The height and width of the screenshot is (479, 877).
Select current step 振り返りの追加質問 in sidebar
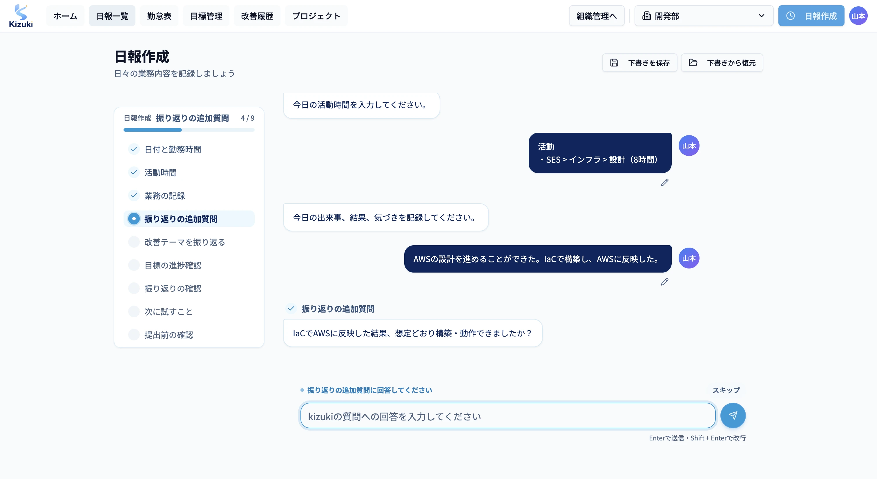pos(189,219)
